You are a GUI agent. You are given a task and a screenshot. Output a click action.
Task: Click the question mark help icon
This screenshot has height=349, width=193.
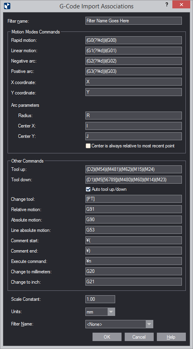click(x=167, y=5)
